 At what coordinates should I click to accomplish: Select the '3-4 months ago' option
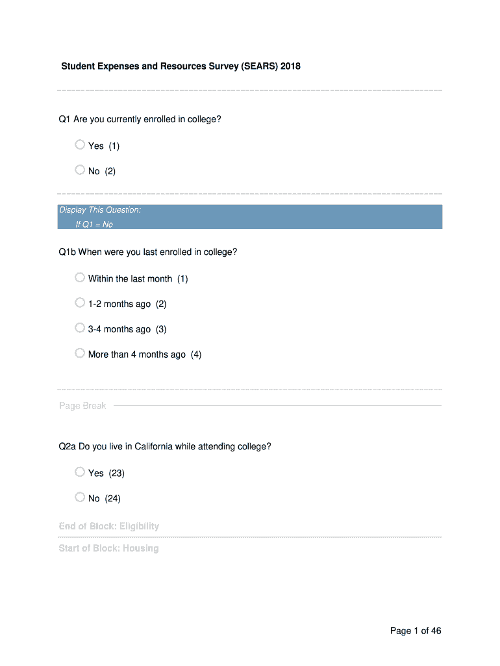pyautogui.click(x=80, y=328)
